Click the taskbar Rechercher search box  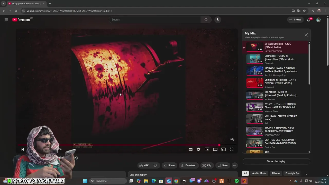[108, 181]
